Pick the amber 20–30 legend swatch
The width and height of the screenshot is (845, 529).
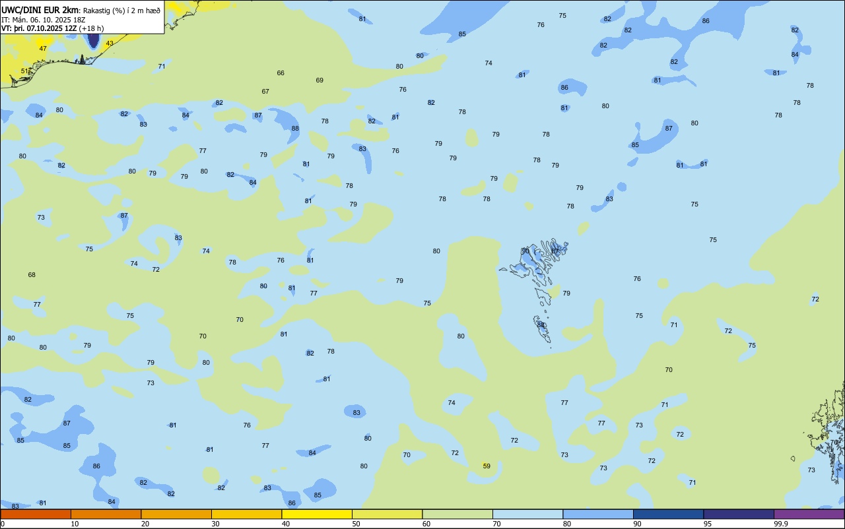[176, 514]
